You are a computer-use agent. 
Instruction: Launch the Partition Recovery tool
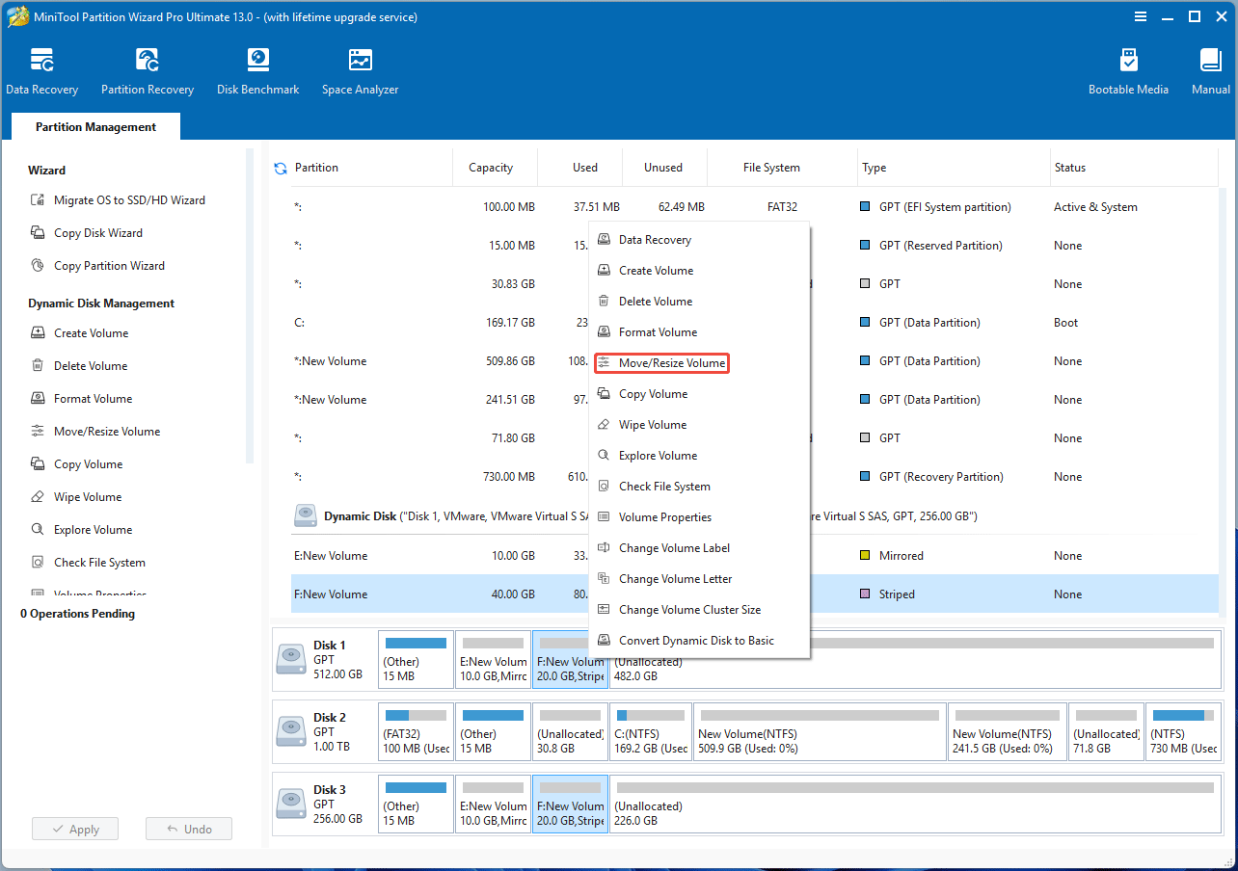pos(147,67)
